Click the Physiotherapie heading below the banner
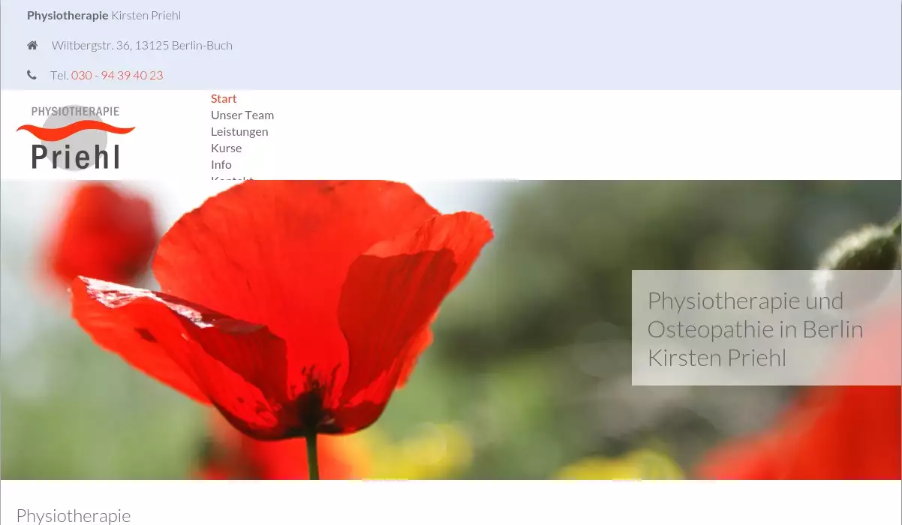 (74, 515)
